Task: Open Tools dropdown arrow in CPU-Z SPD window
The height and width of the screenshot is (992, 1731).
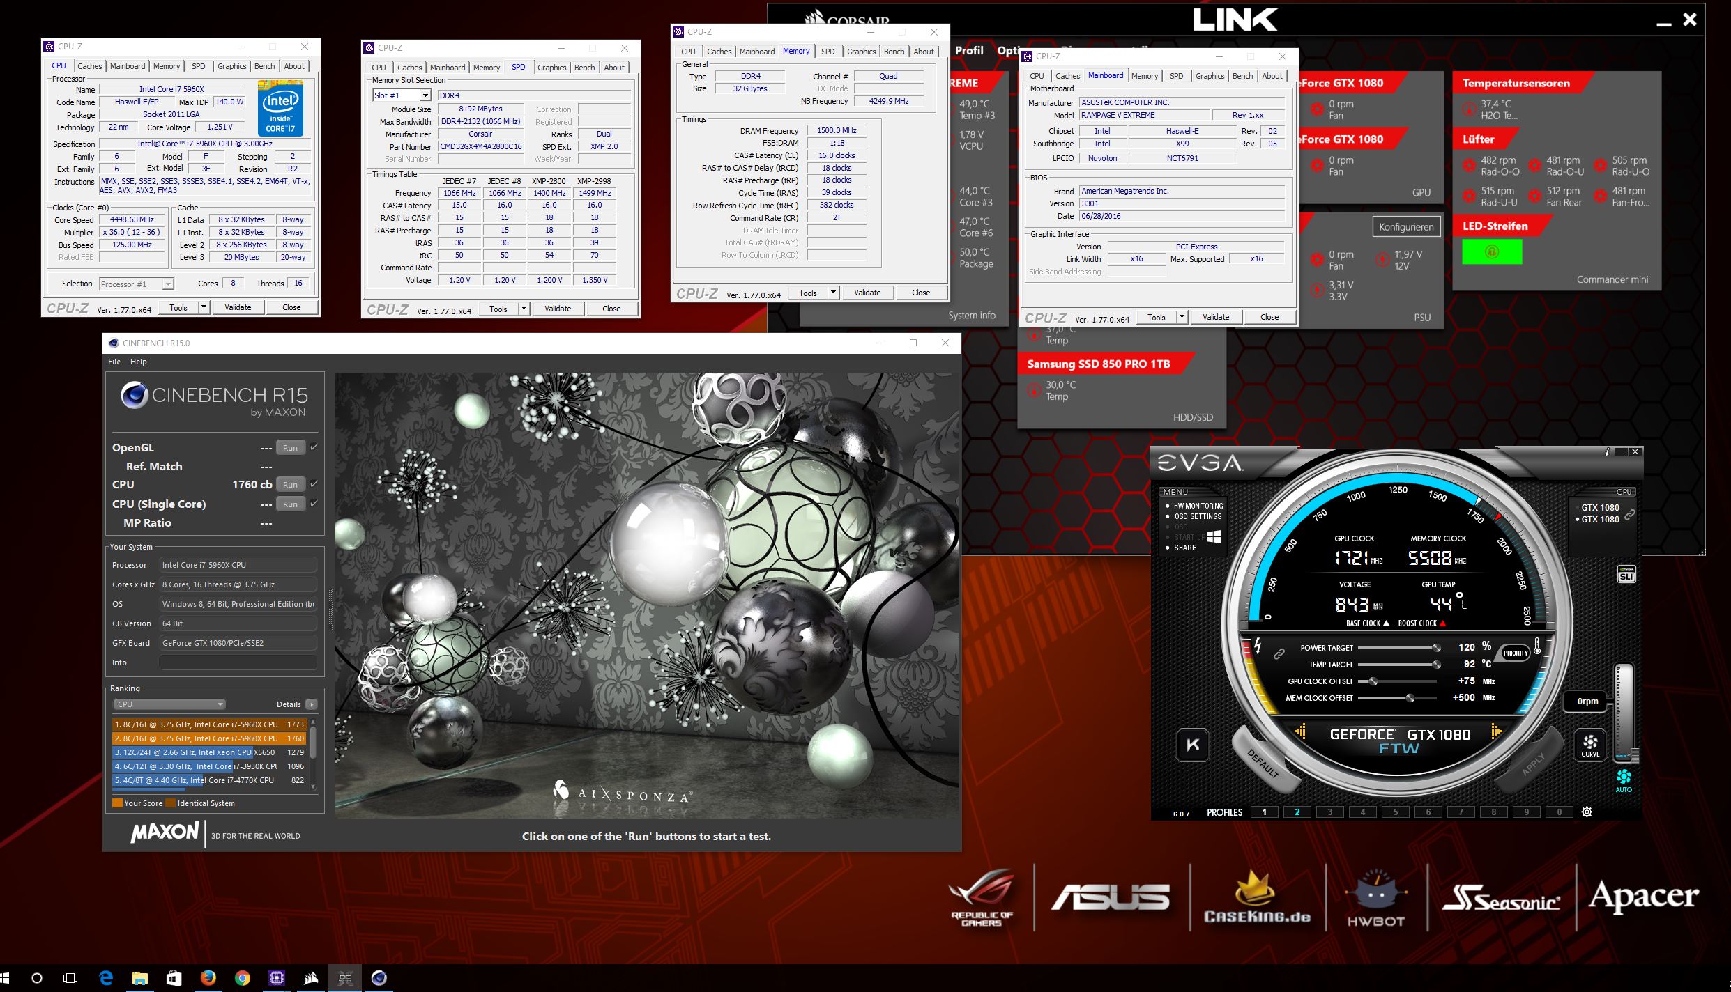Action: tap(524, 309)
